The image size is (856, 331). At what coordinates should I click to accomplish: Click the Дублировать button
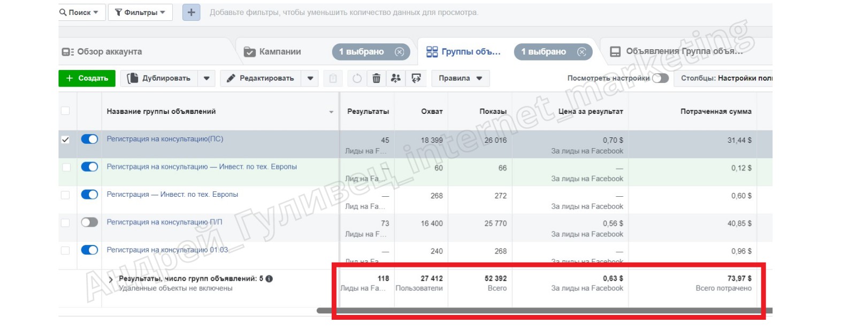click(159, 78)
